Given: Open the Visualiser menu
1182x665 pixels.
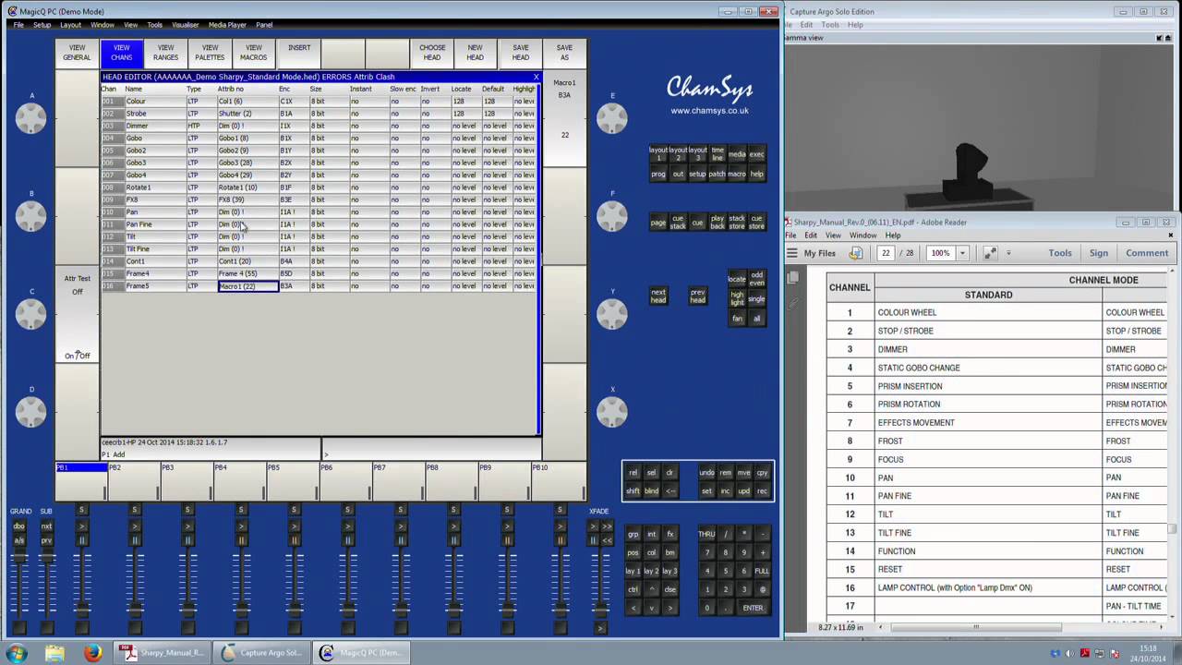Looking at the screenshot, I should pyautogui.click(x=185, y=25).
